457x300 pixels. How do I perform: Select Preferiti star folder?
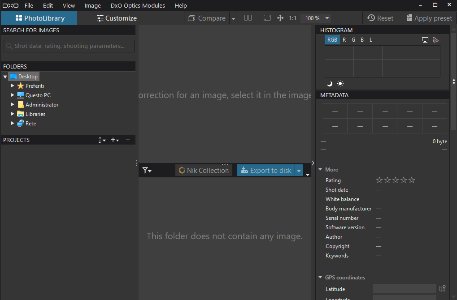(x=20, y=86)
